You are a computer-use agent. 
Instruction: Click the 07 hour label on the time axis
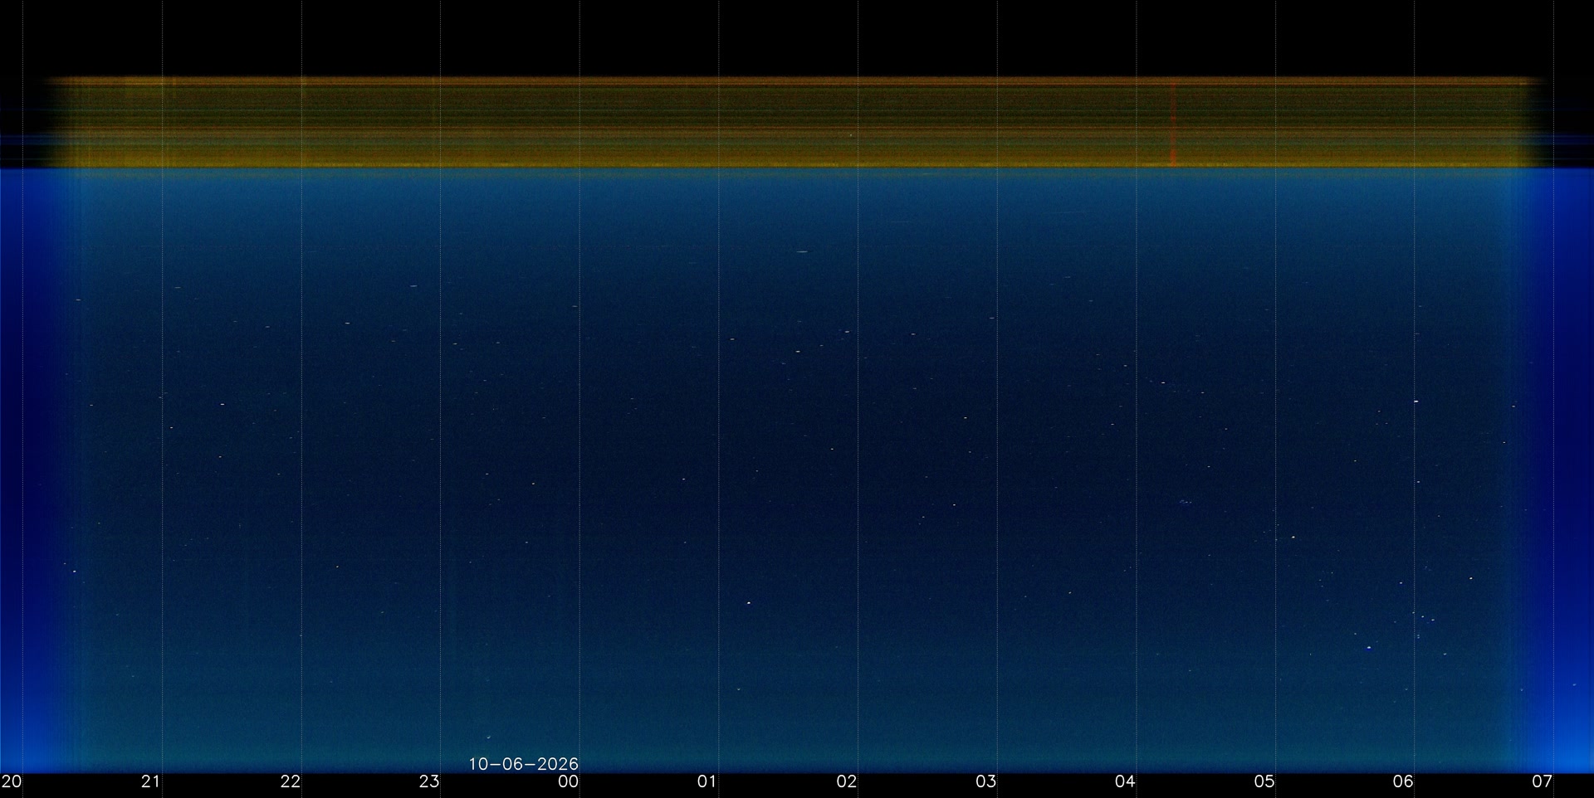click(x=1542, y=781)
